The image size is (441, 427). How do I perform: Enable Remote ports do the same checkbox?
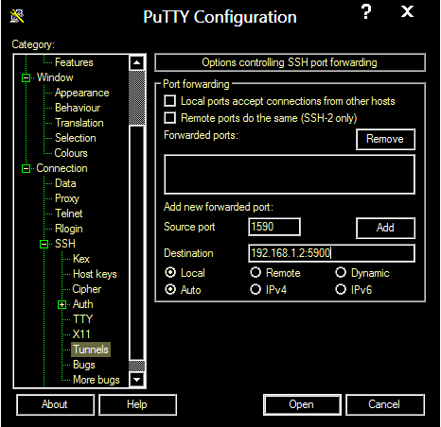tap(170, 118)
